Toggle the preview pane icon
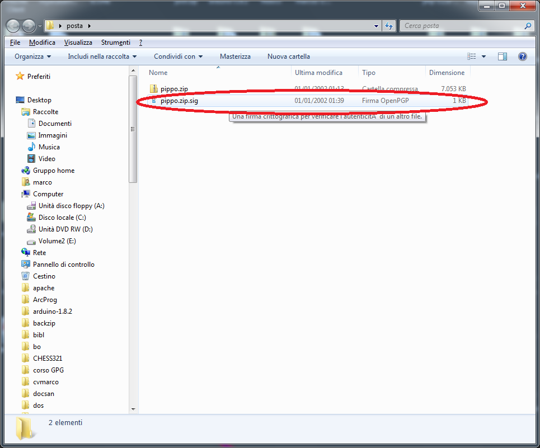The width and height of the screenshot is (540, 448). (x=502, y=56)
